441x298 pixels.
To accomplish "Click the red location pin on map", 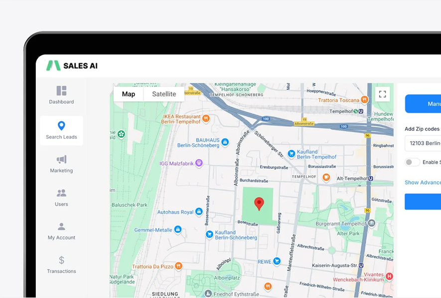I will tap(259, 204).
